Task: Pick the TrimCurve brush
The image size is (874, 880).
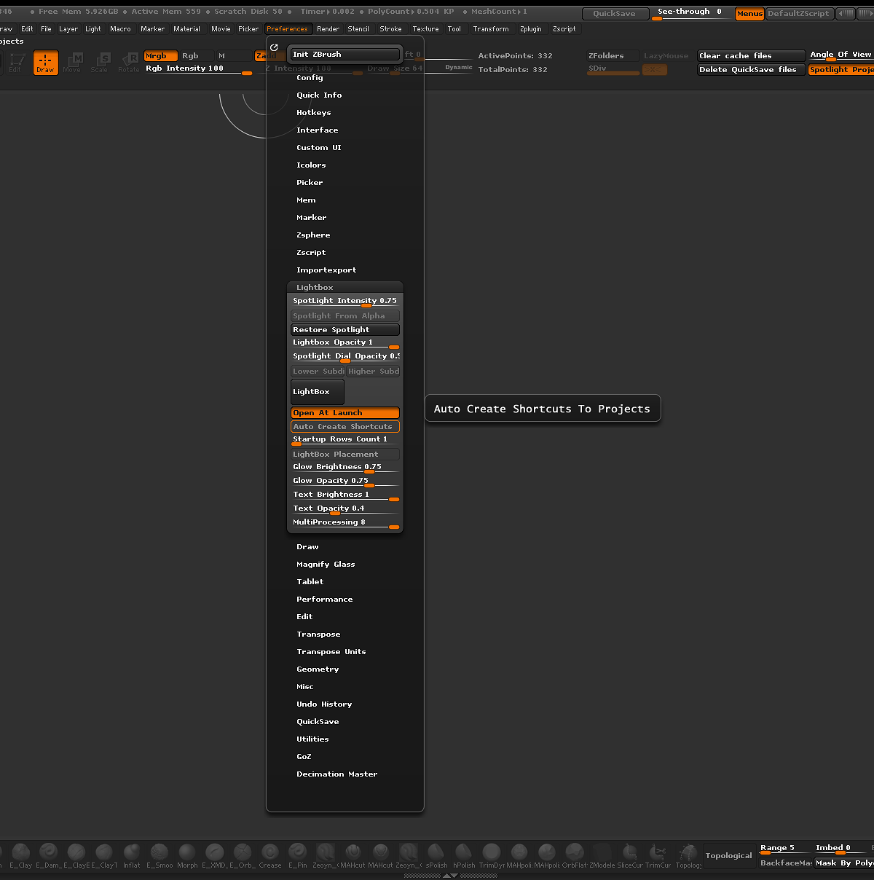Action: click(658, 855)
